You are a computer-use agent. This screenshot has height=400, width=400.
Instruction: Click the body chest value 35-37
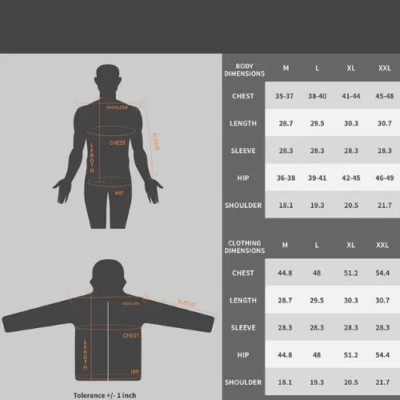pyautogui.click(x=284, y=96)
